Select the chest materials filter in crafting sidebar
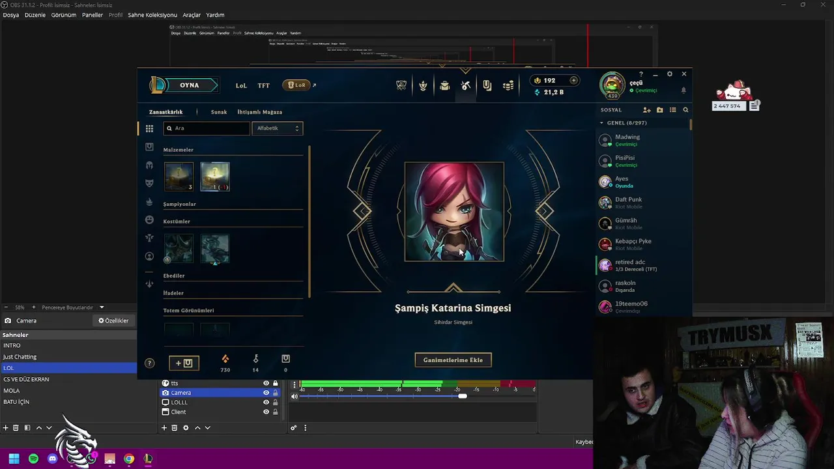This screenshot has height=469, width=834. coord(149,147)
